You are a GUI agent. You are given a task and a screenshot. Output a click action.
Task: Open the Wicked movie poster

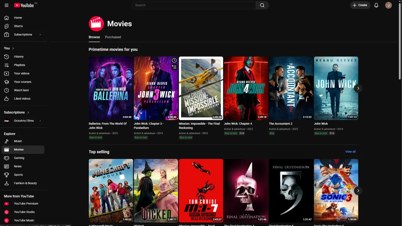tap(156, 191)
